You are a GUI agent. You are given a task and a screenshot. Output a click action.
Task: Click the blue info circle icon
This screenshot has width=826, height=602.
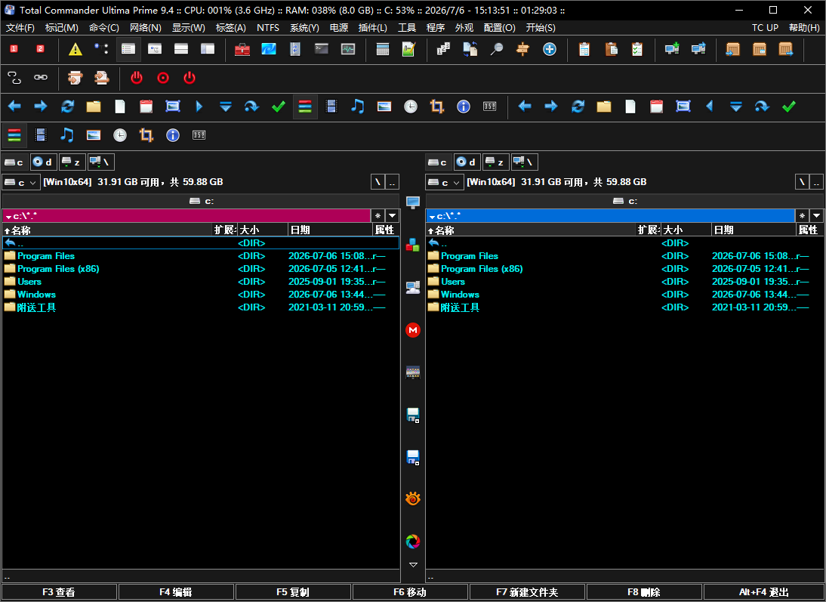pos(463,107)
